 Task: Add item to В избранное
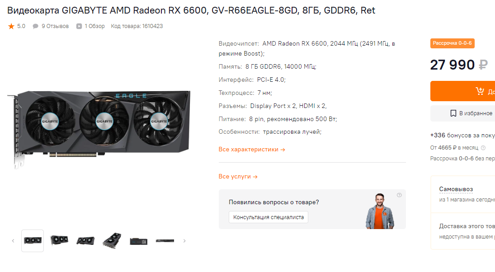pyautogui.click(x=463, y=113)
